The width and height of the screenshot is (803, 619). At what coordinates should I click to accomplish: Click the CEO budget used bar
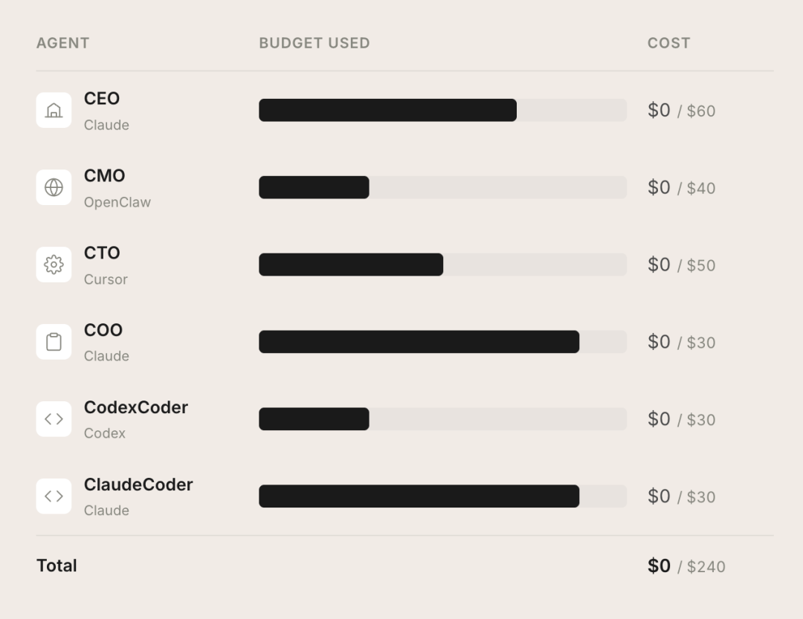[442, 110]
